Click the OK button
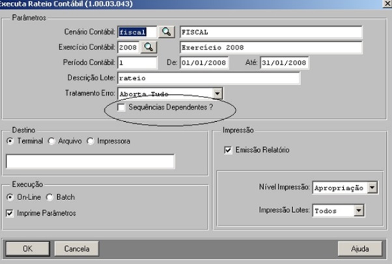This screenshot has width=392, height=264. tap(27, 248)
